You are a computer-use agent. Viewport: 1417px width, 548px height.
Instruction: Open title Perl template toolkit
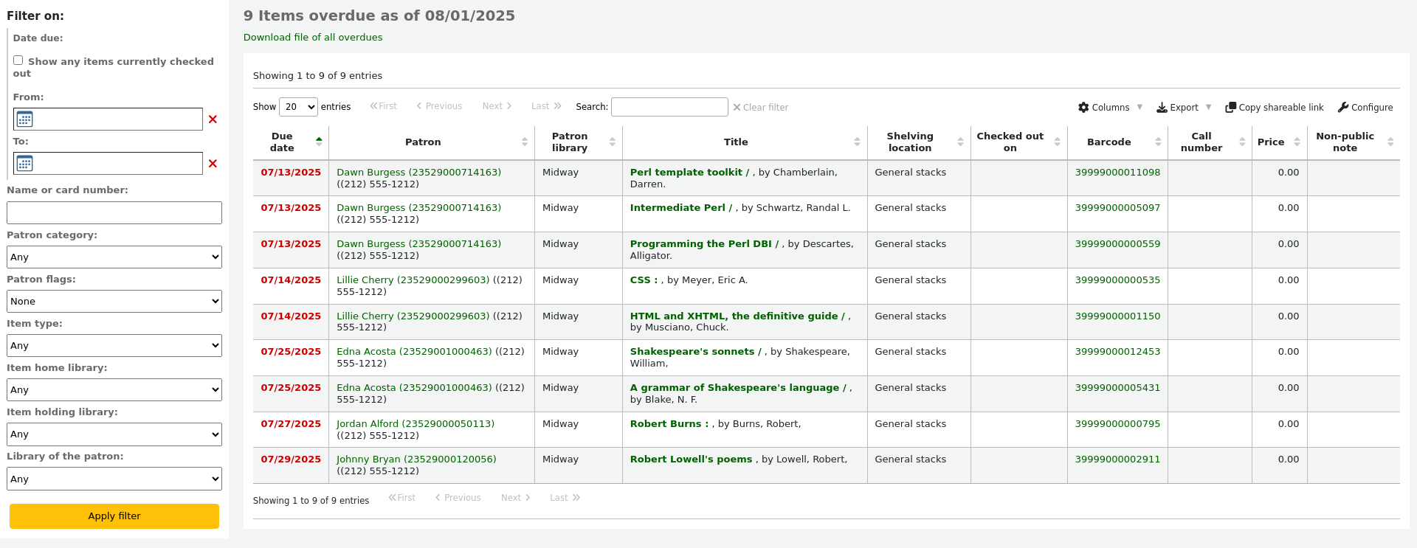point(689,173)
